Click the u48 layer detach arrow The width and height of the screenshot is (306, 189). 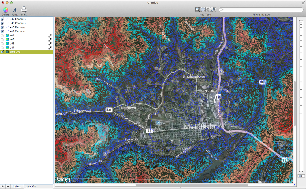[50, 43]
